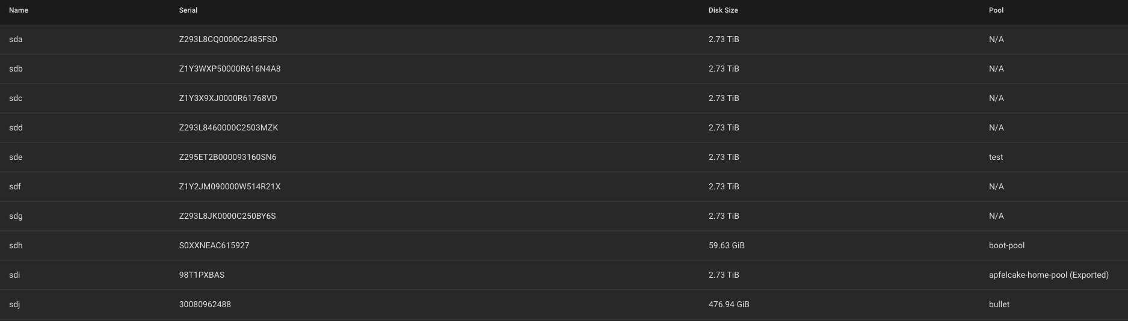Click serial 98T1PXBAS of sdi
The image size is (1128, 321).
tap(202, 275)
